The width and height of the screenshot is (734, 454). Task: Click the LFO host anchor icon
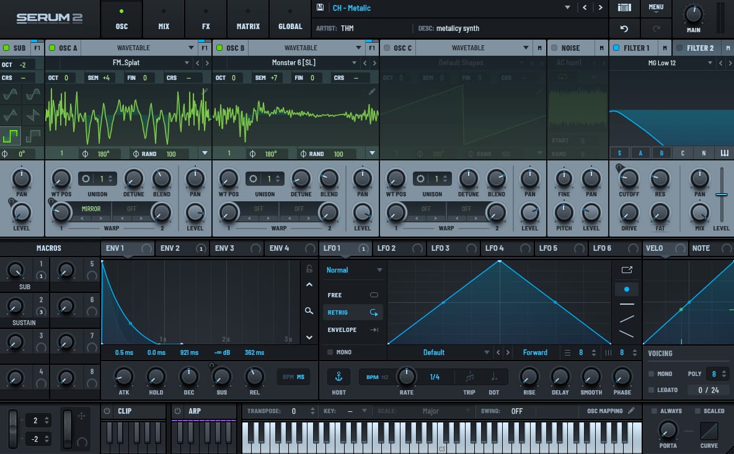[338, 377]
